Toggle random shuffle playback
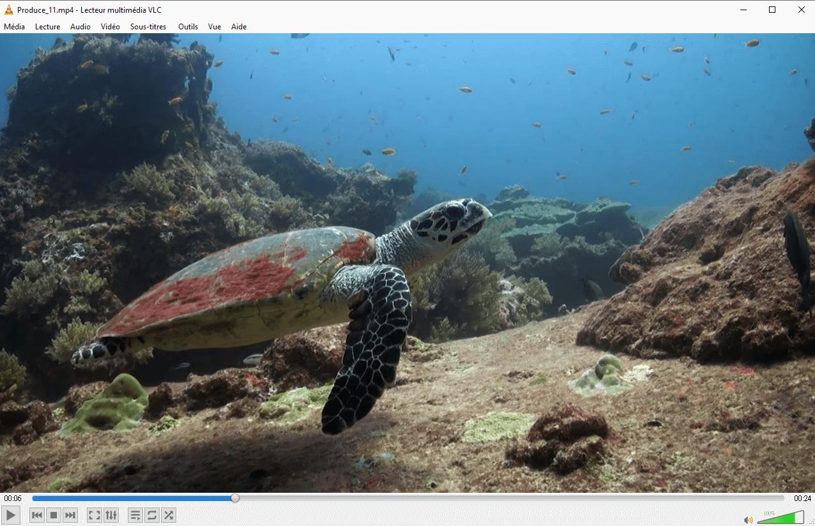Screen dimensions: 815x526 (x=168, y=515)
